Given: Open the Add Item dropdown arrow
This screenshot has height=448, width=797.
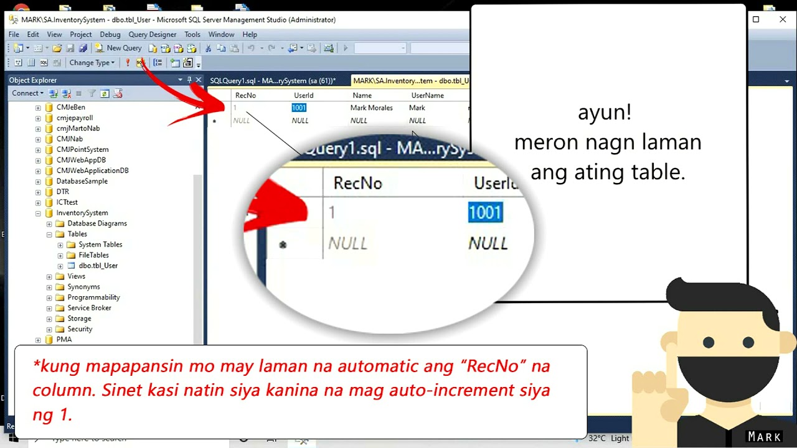Looking at the screenshot, I should point(47,48).
